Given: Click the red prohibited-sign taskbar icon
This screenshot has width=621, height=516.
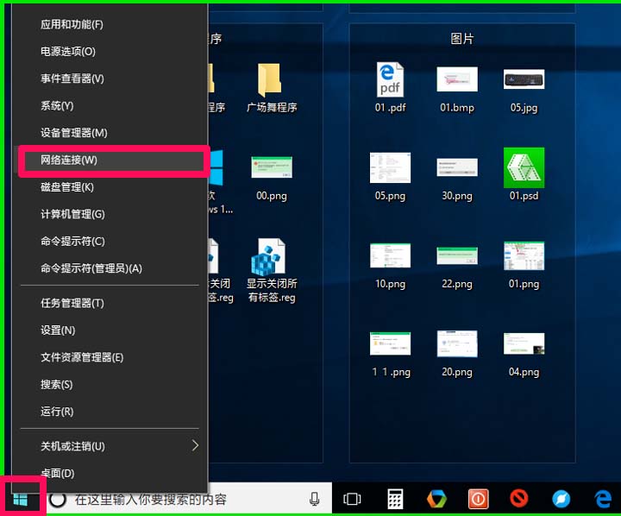Looking at the screenshot, I should click(518, 499).
